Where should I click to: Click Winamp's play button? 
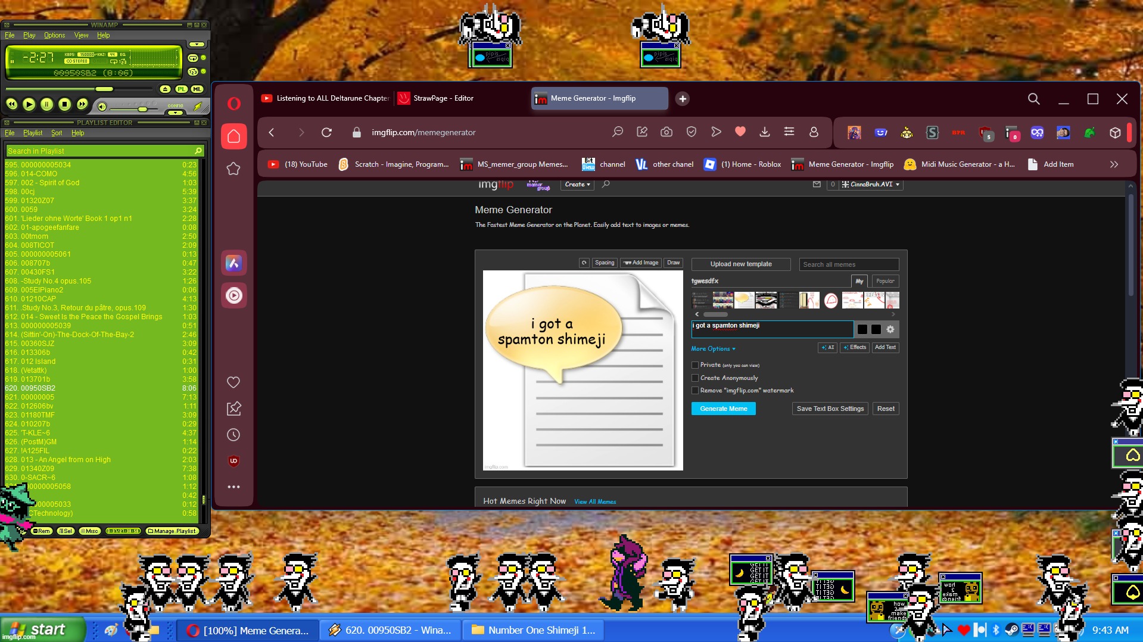tap(29, 104)
